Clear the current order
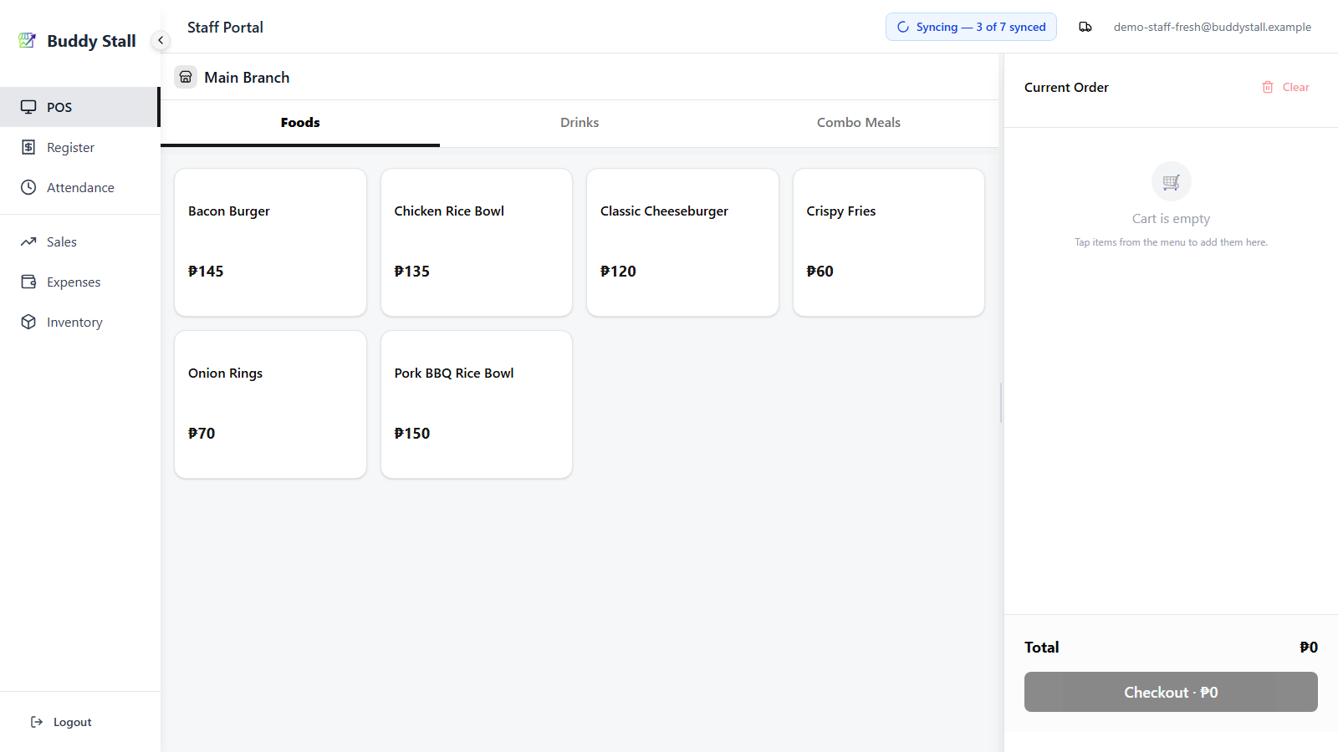The image size is (1338, 752). point(1285,87)
